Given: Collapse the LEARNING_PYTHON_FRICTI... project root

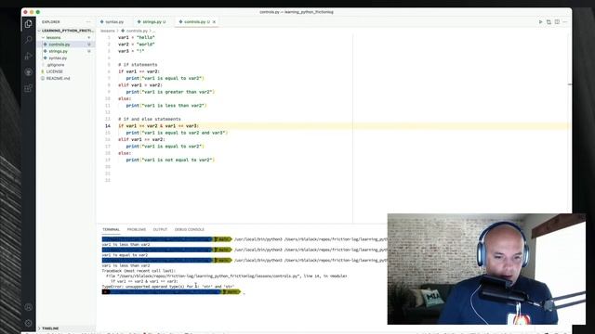Looking at the screenshot, I should click(x=66, y=31).
